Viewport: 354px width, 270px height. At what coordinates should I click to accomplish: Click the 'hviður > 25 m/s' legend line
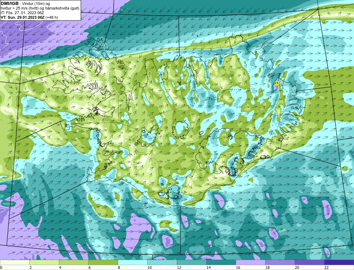click(x=40, y=8)
